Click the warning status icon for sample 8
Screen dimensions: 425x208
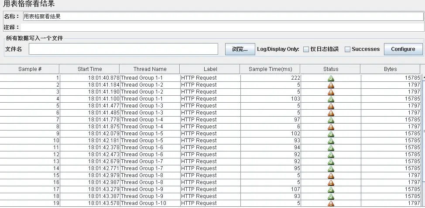(331, 127)
